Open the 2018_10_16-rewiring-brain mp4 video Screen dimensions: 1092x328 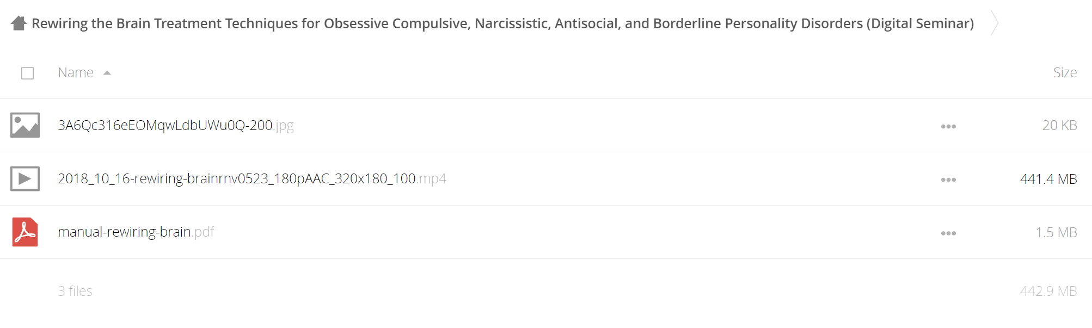[252, 178]
